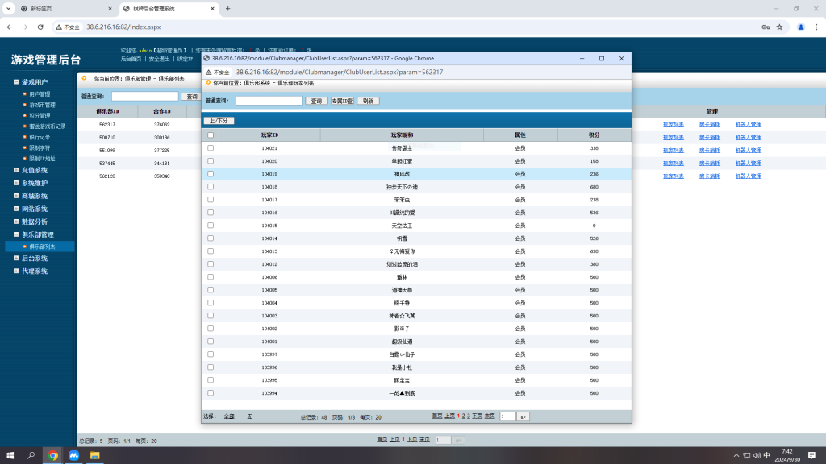
Task: Toggle the select-all checkbox in table header
Action: click(x=211, y=135)
